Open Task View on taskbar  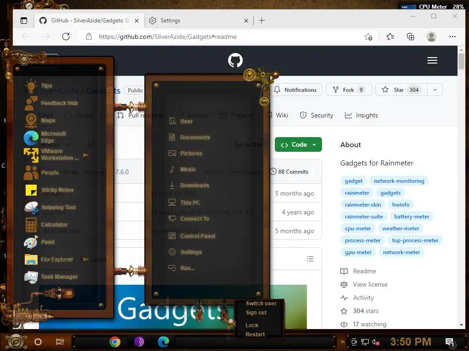coord(60,342)
